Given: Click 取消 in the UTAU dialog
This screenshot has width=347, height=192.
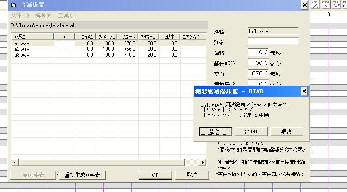Looking at the screenshot, I should pos(287,132).
